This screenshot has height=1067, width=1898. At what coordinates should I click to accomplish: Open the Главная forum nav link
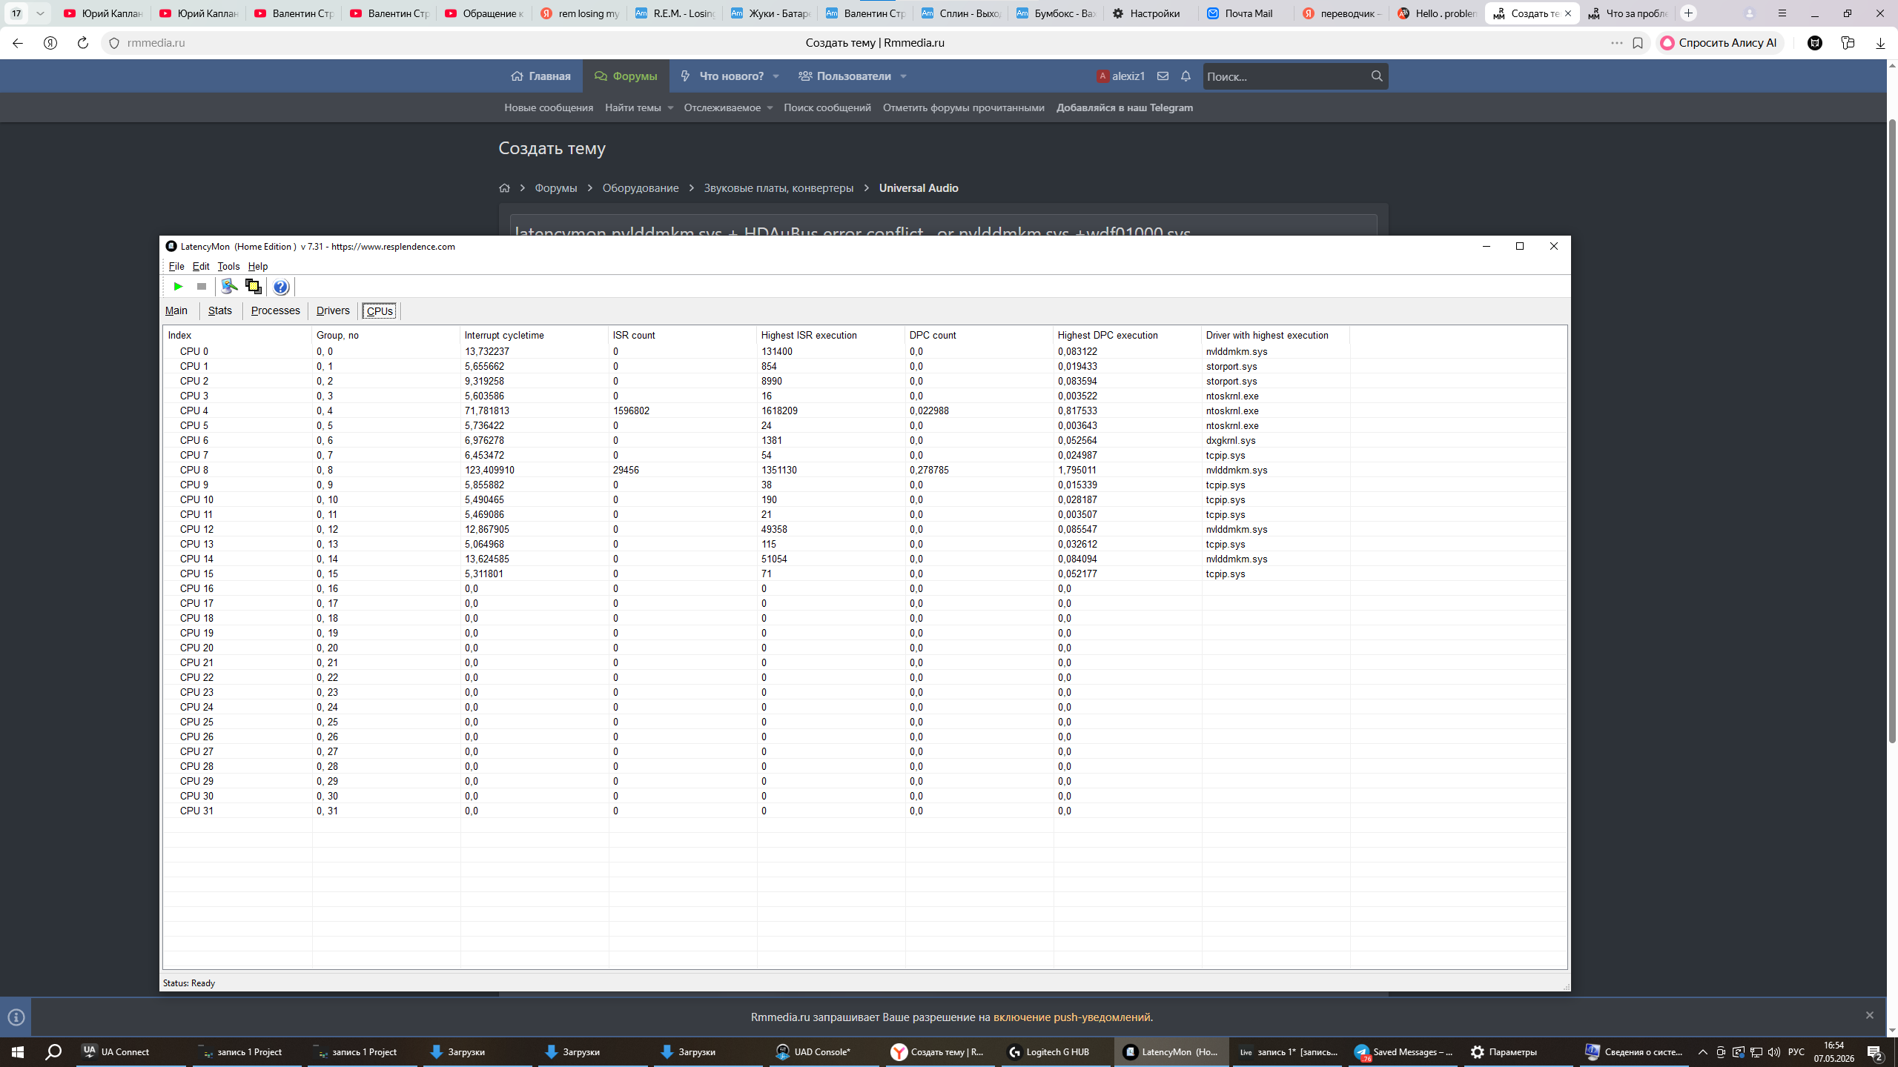tap(540, 76)
